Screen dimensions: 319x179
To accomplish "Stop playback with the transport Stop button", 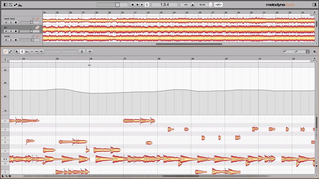I will pos(137,5).
